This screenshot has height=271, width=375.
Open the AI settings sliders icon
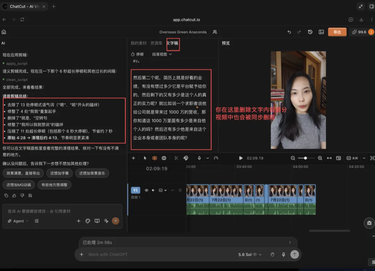pyautogui.click(x=36, y=221)
